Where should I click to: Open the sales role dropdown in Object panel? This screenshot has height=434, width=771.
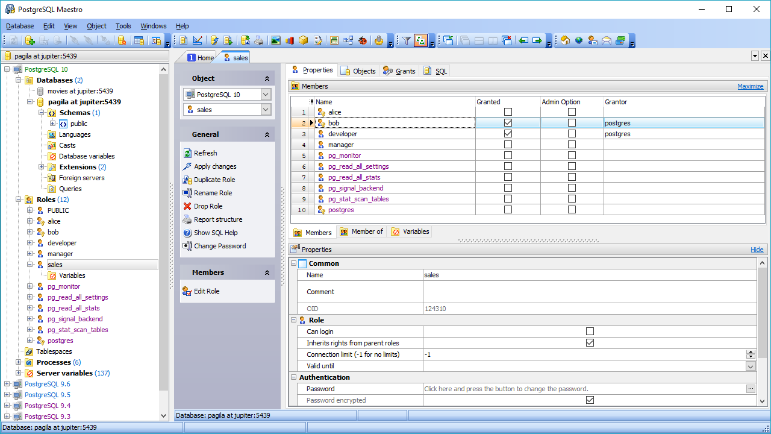click(x=266, y=110)
